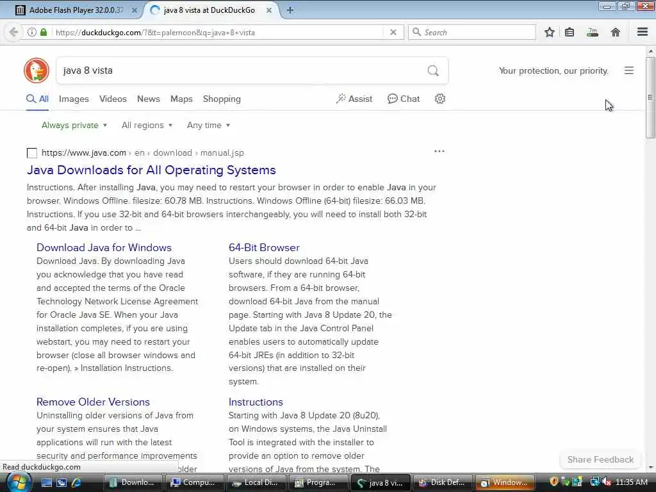Click the green padlock security icon
Image resolution: width=656 pixels, height=492 pixels.
(x=44, y=32)
